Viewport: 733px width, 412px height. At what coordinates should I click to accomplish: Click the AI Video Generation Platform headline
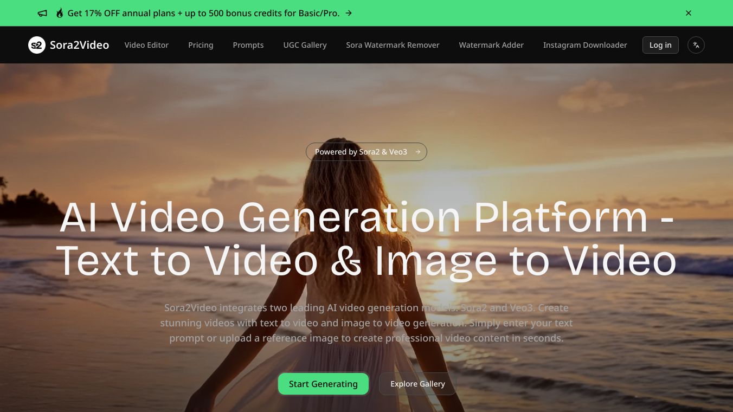[366, 239]
